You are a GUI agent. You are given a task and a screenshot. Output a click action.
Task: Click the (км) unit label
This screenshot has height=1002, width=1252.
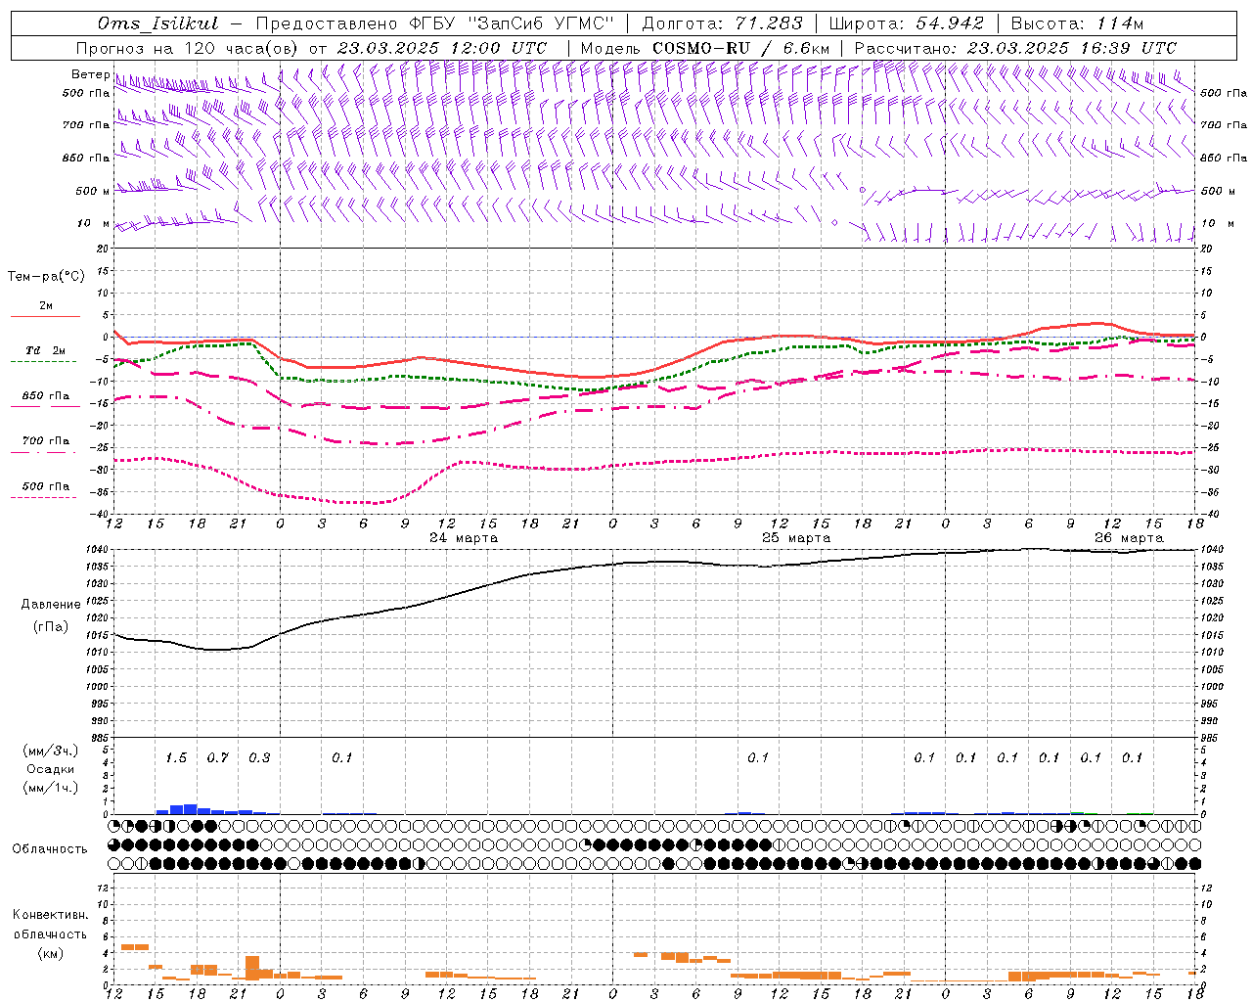click(x=50, y=953)
